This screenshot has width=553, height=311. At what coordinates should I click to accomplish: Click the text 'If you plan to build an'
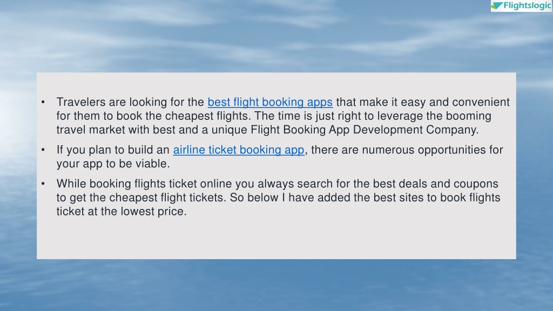113,150
